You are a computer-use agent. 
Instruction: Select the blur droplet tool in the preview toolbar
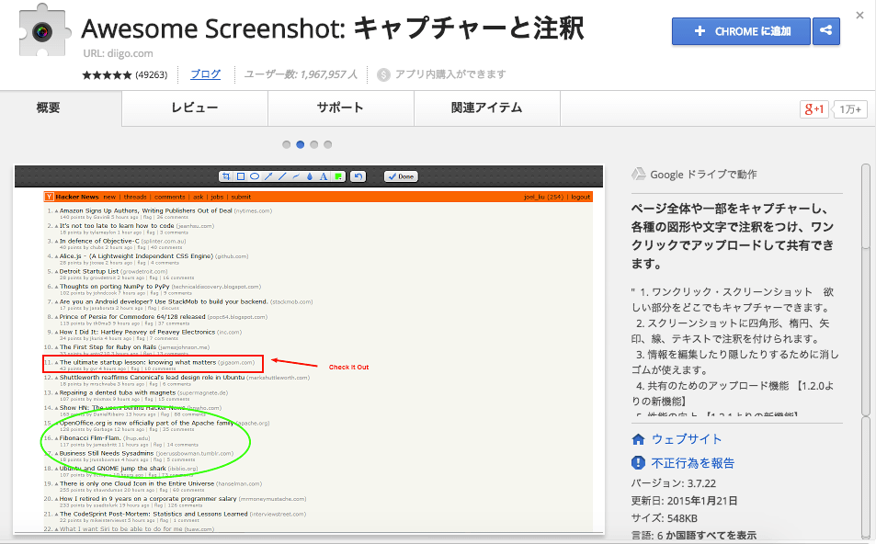pyautogui.click(x=310, y=176)
